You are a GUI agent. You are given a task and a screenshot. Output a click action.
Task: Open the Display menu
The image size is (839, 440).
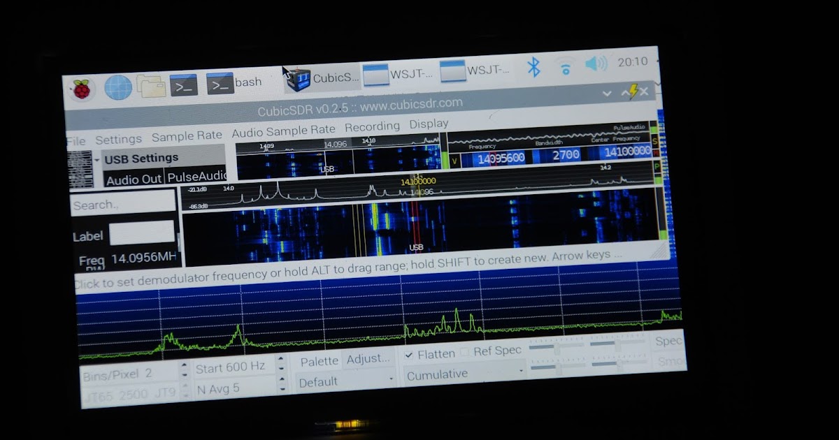point(429,124)
